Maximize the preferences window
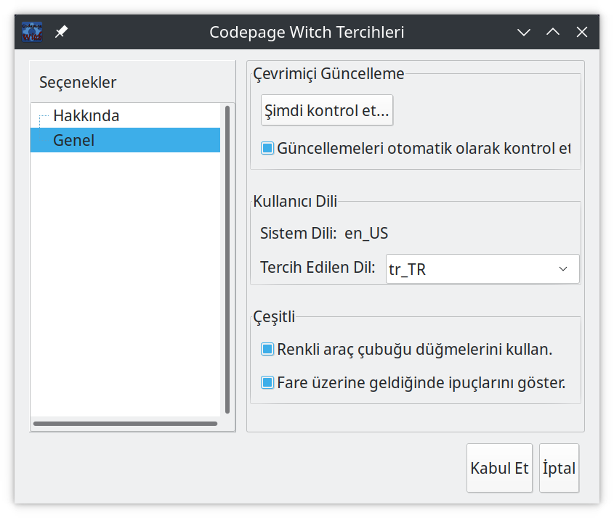This screenshot has width=614, height=518. (x=552, y=32)
